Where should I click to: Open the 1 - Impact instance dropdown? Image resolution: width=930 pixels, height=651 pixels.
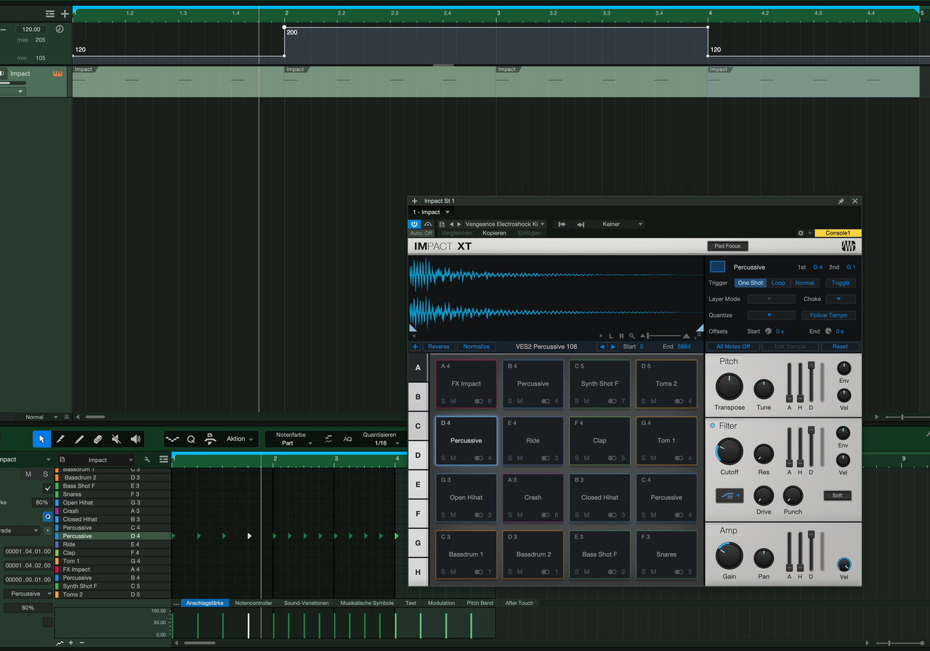coord(432,212)
